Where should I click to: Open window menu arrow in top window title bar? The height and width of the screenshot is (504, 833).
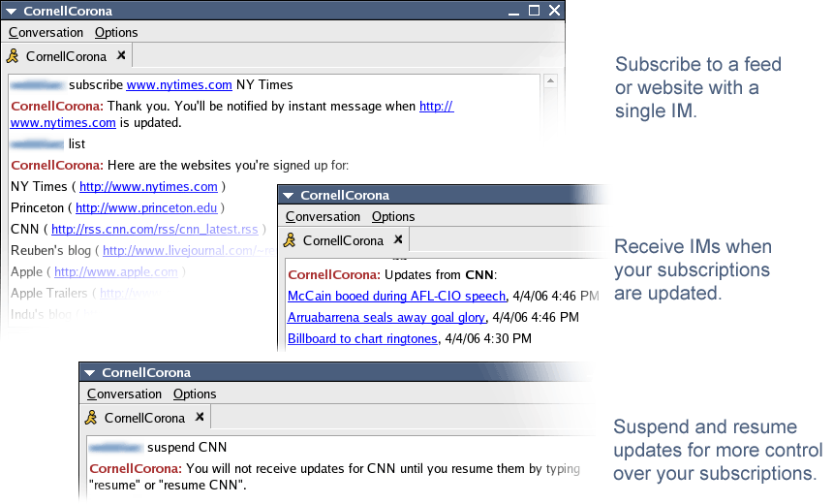(11, 12)
